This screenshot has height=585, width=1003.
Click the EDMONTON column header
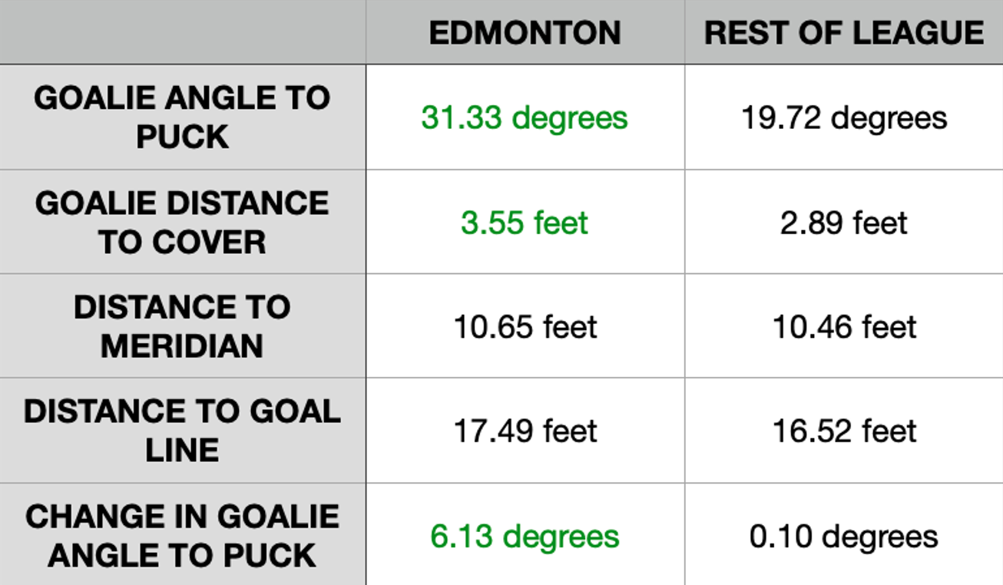coord(525,33)
